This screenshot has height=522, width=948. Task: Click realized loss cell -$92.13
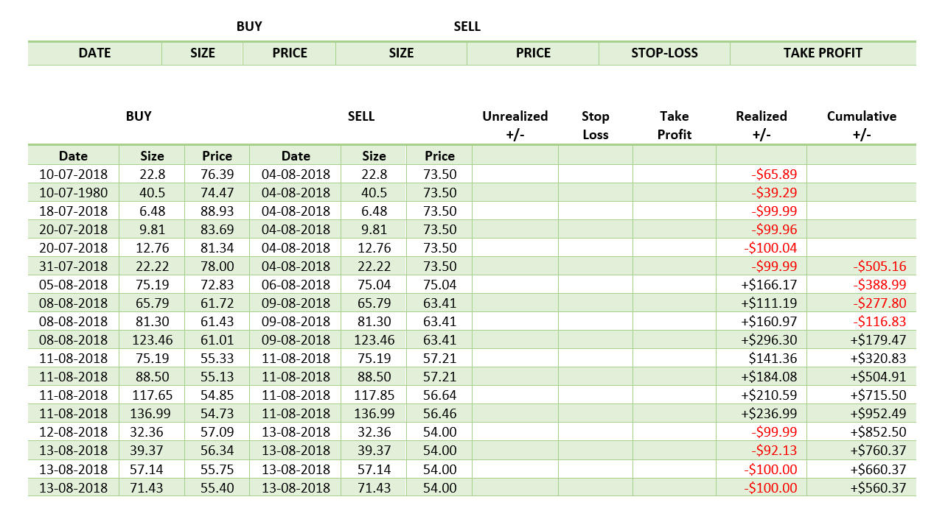point(761,451)
